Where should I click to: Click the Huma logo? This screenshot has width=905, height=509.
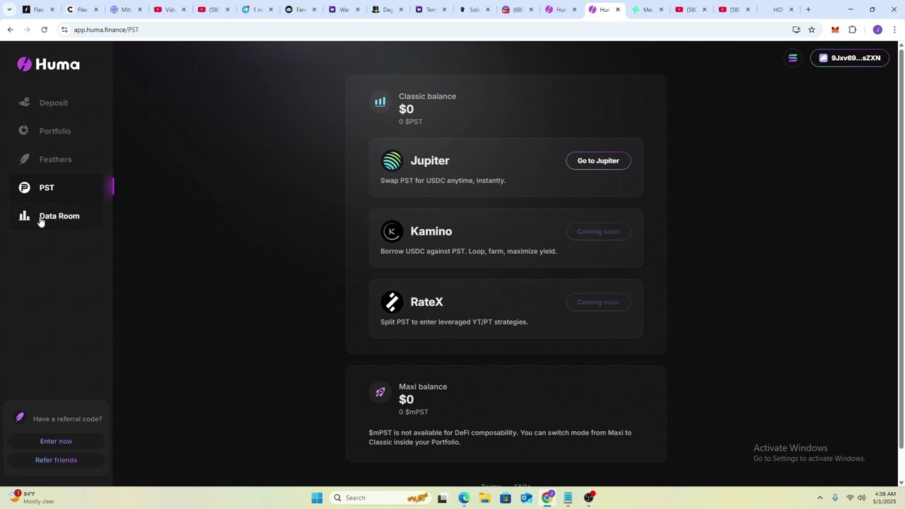[x=48, y=64]
